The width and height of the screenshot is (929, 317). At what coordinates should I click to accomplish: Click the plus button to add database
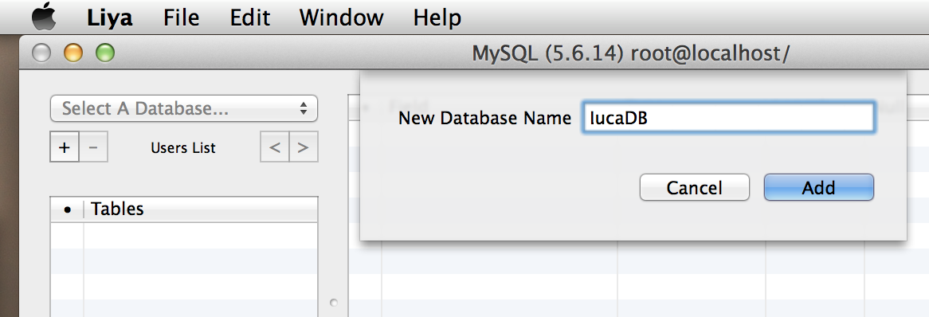tap(65, 147)
